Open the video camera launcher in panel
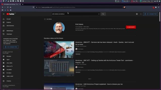 click(13, 1)
